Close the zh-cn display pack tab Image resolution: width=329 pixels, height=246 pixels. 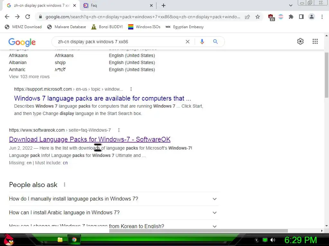point(75,5)
